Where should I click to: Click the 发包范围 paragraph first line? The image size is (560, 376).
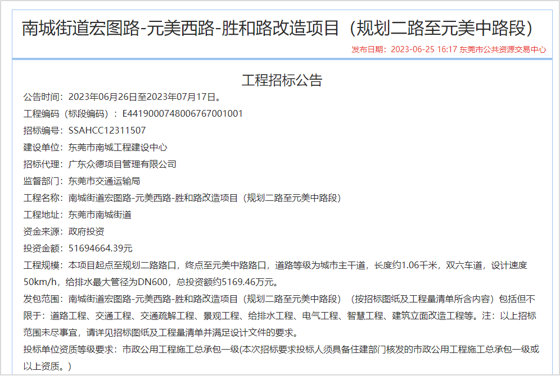click(279, 299)
